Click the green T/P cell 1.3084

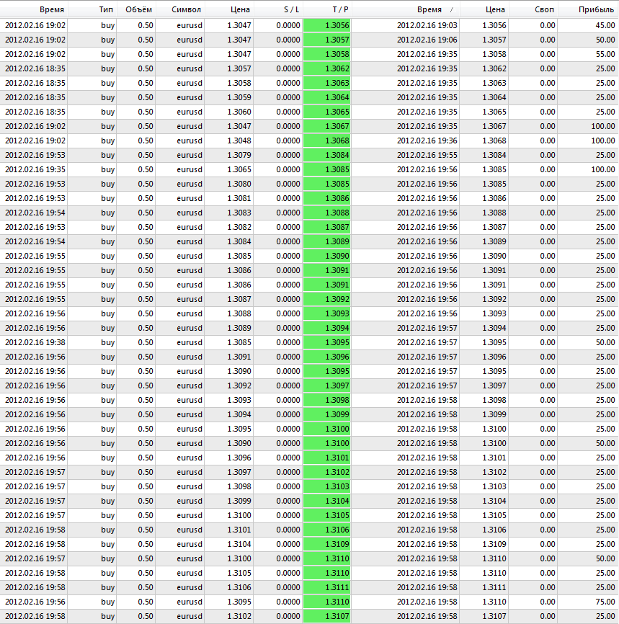coord(327,155)
